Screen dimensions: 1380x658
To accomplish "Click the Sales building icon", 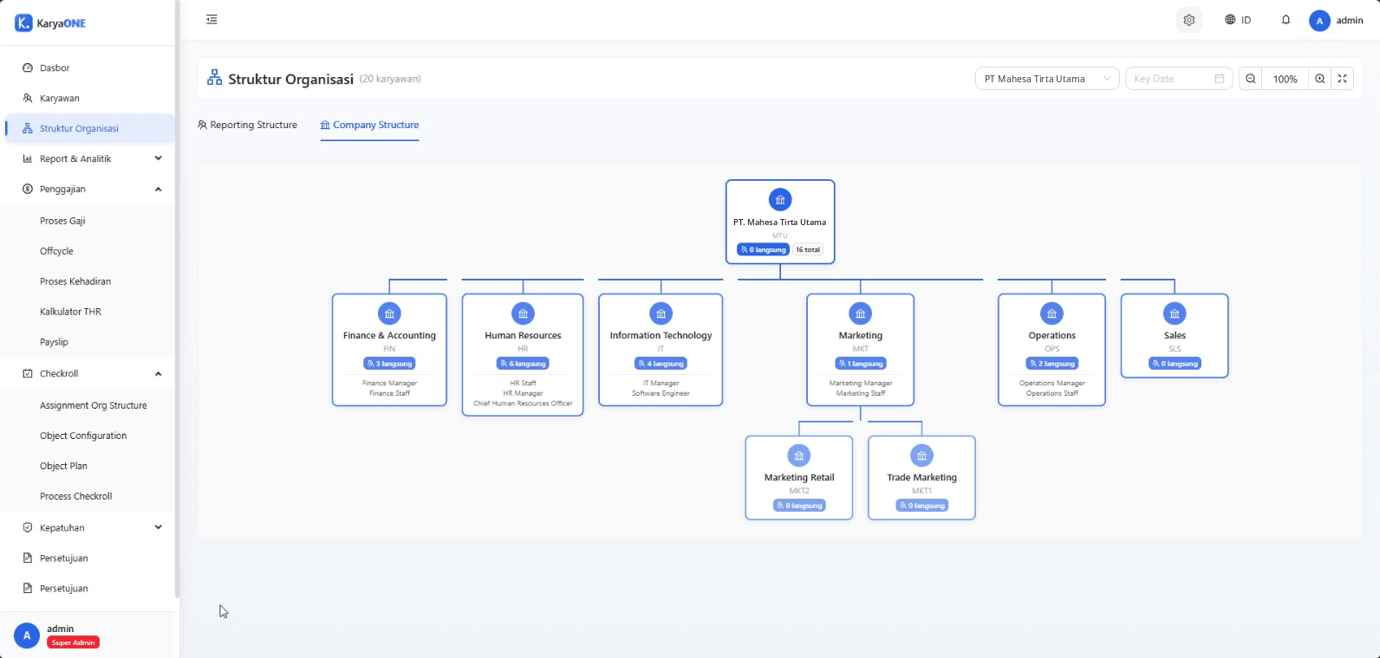I will point(1175,313).
